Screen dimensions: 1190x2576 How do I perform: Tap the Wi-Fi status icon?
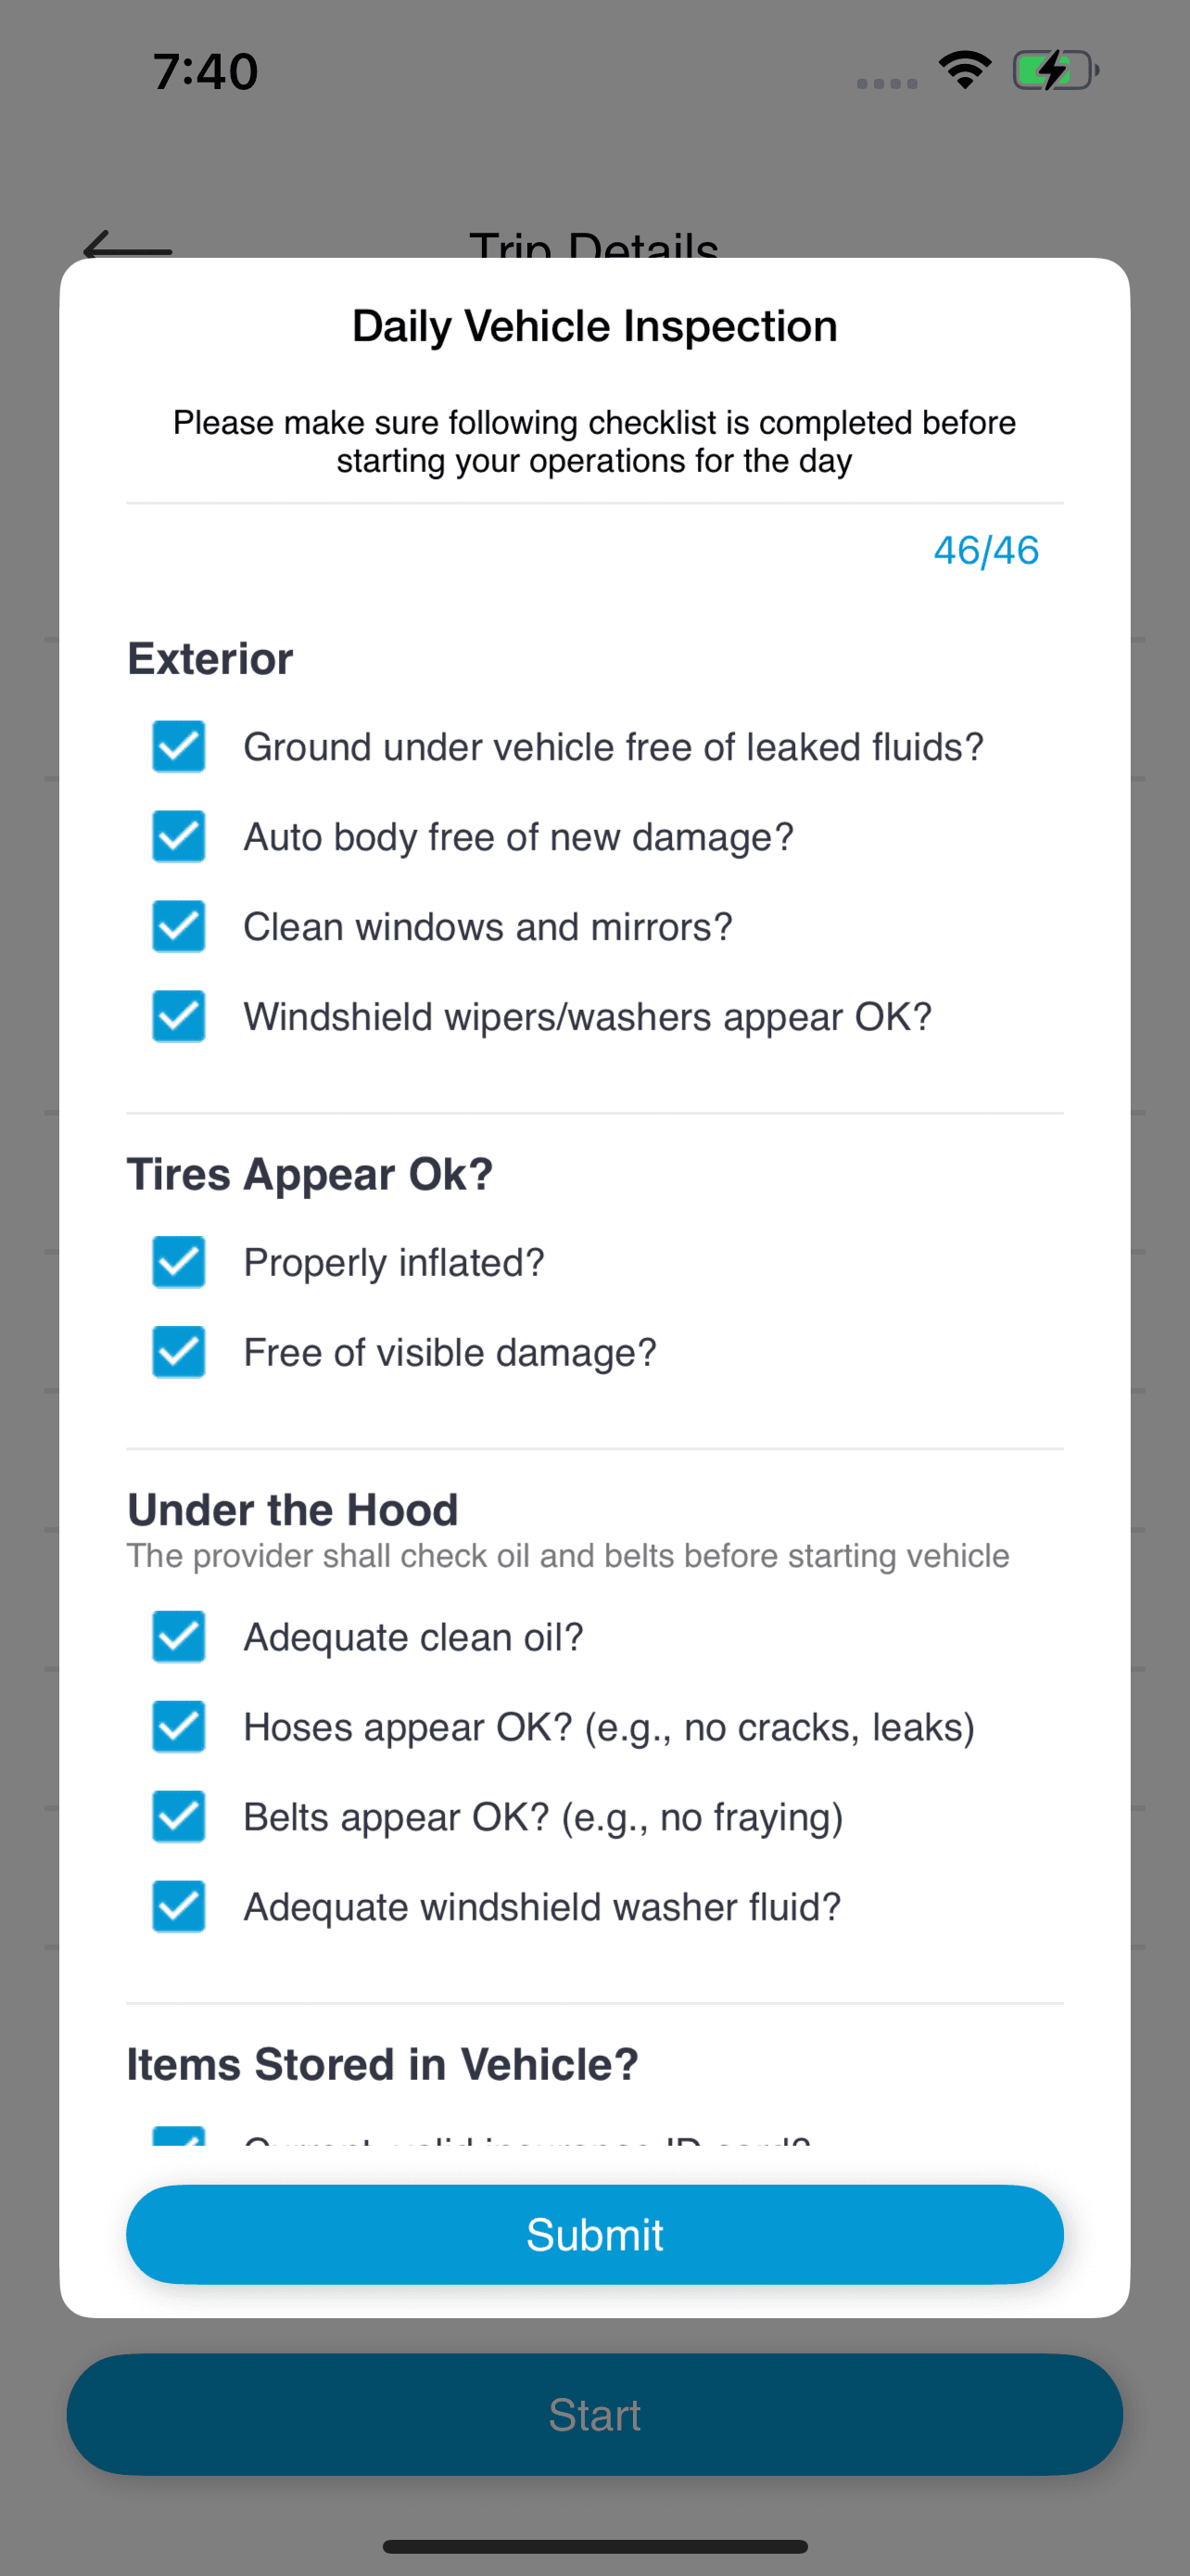[964, 70]
